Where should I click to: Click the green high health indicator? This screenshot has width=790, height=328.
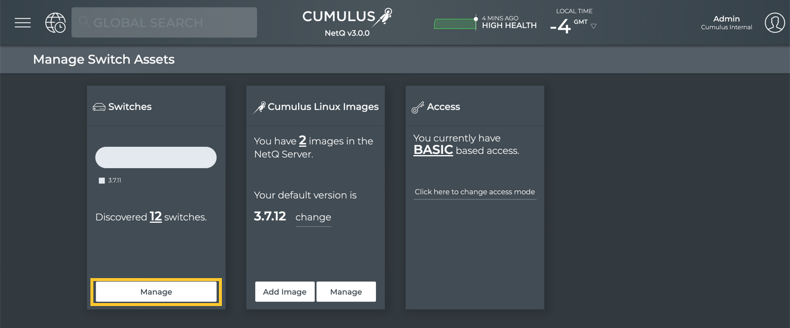tap(455, 24)
